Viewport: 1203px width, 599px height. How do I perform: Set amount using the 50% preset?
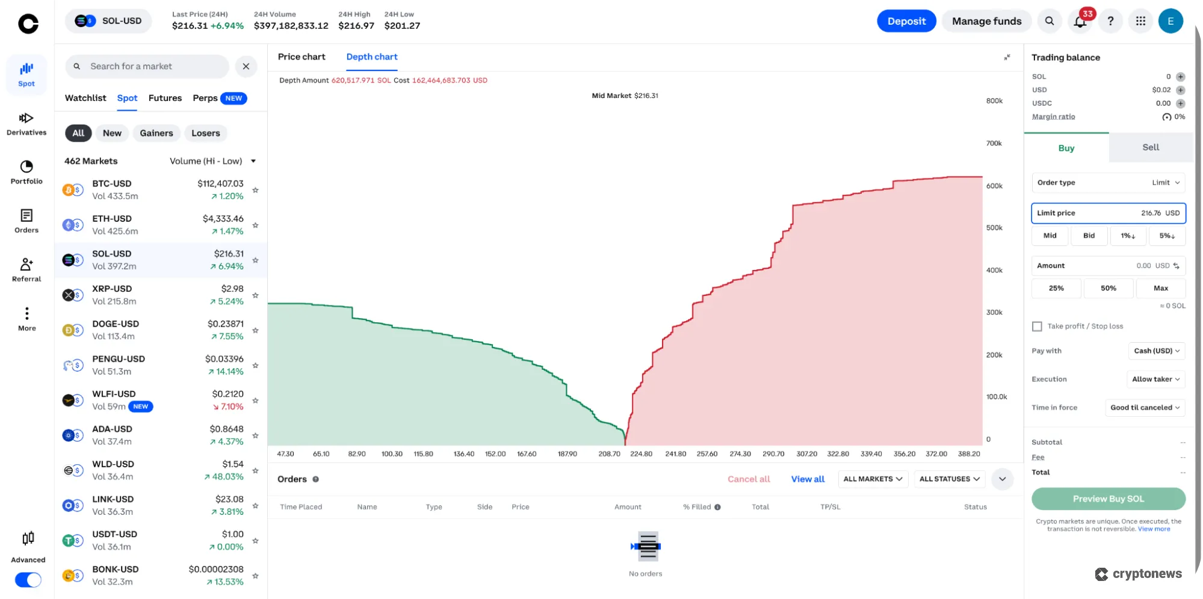1108,288
